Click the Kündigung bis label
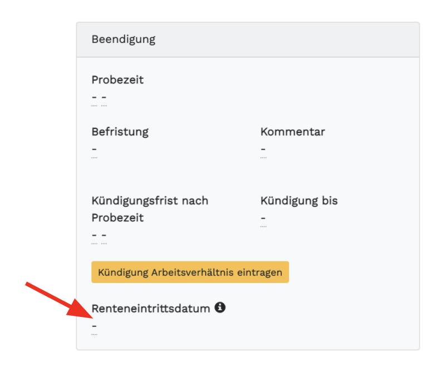The width and height of the screenshot is (442, 368). [x=299, y=201]
